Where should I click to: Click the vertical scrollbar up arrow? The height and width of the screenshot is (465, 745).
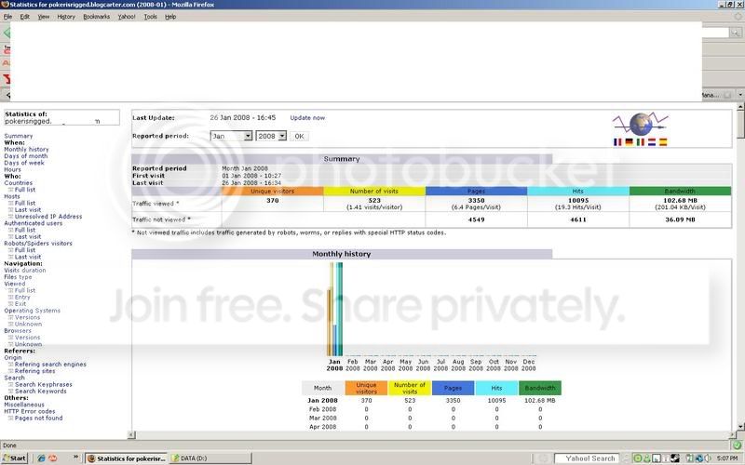pyautogui.click(x=740, y=107)
